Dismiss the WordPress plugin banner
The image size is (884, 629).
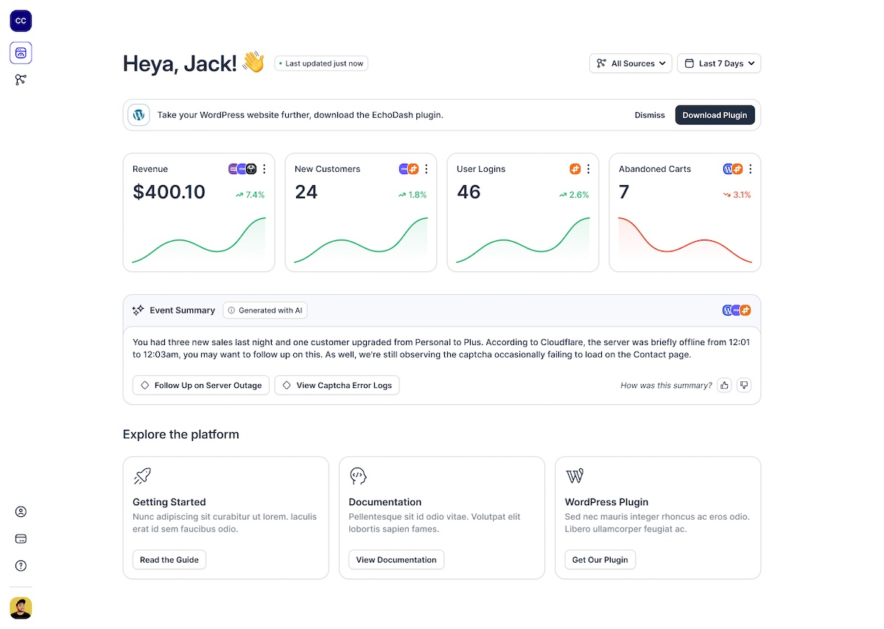649,115
